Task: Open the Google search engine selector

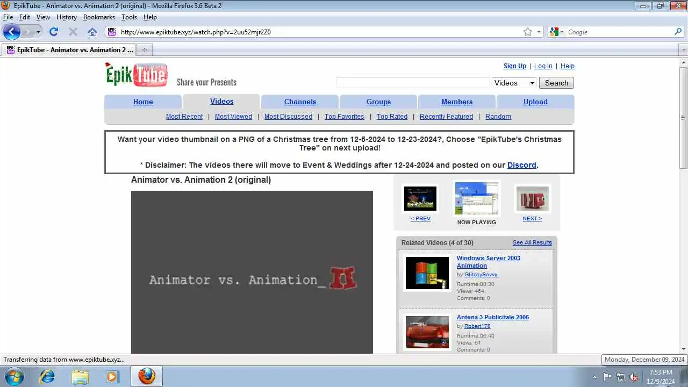Action: [x=556, y=32]
